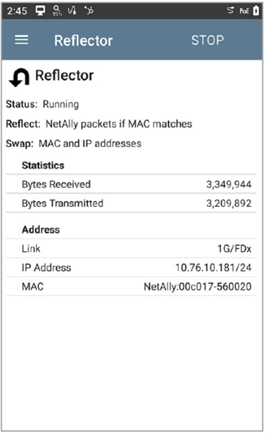Stop the Reflector with STOP button
Screen dimensions: 265x434
pyautogui.click(x=207, y=41)
